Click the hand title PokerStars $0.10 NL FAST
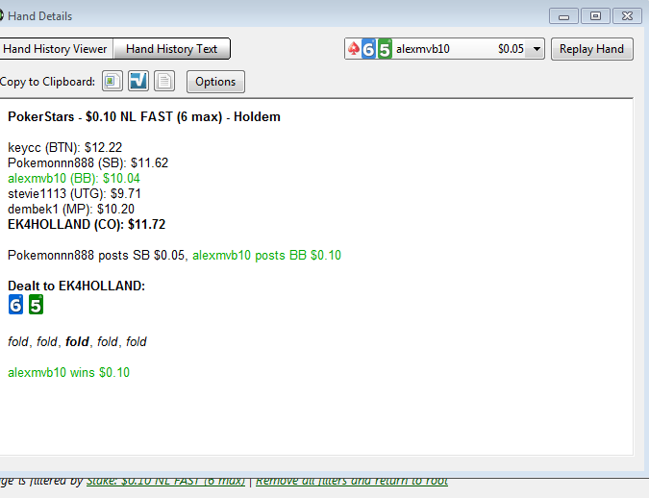Viewport: 649px width, 498px height. click(144, 116)
